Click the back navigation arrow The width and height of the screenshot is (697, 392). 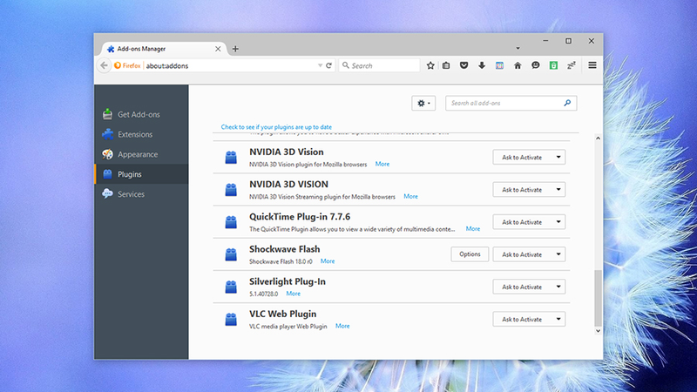pos(104,65)
